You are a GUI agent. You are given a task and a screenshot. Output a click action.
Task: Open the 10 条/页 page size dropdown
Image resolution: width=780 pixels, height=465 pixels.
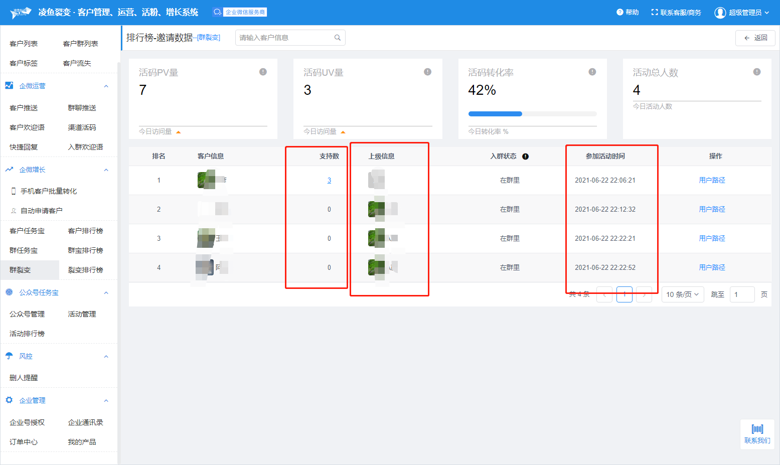pos(682,294)
